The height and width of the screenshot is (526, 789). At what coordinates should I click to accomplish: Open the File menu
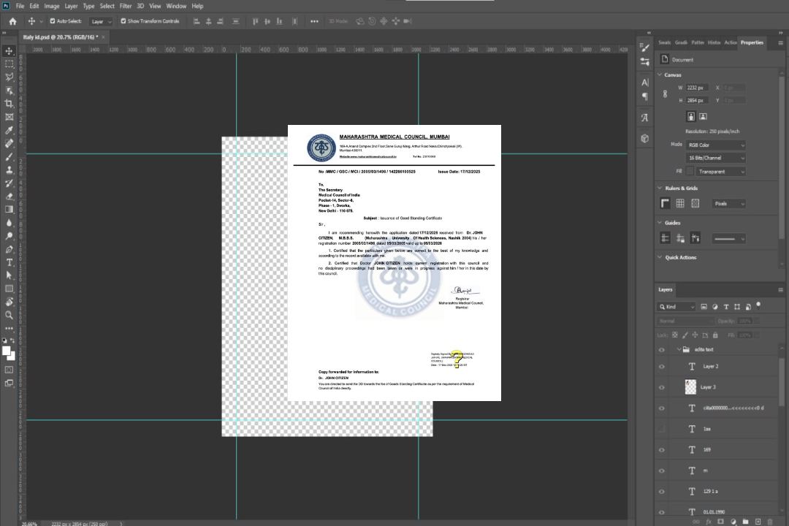pos(20,6)
